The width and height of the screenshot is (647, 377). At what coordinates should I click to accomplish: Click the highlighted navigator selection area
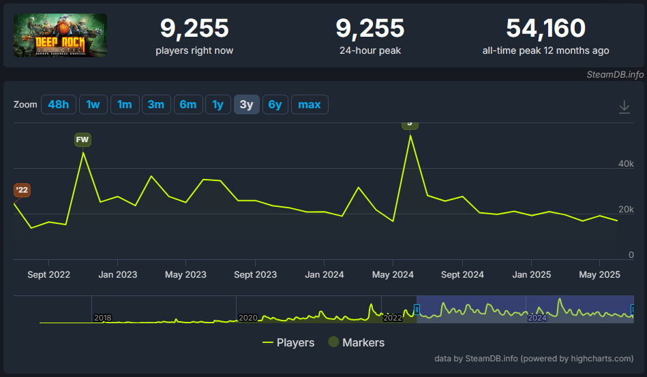[525, 309]
